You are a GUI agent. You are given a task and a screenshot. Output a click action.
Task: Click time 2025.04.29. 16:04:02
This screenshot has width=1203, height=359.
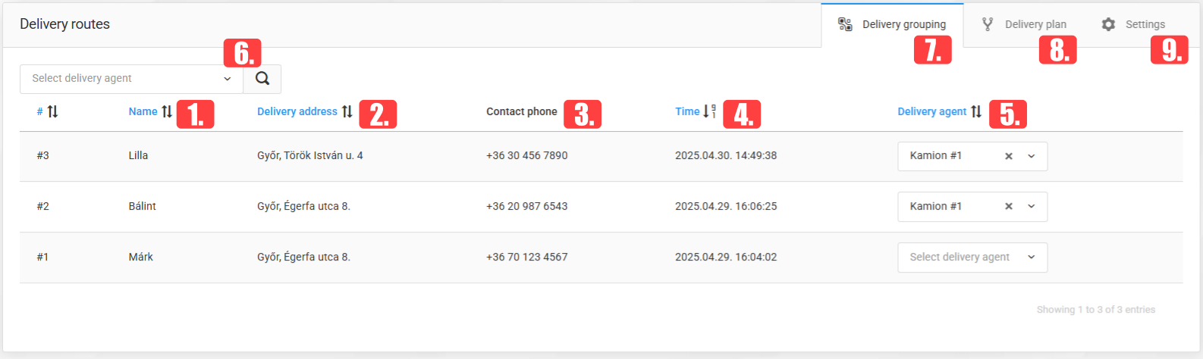coord(726,257)
